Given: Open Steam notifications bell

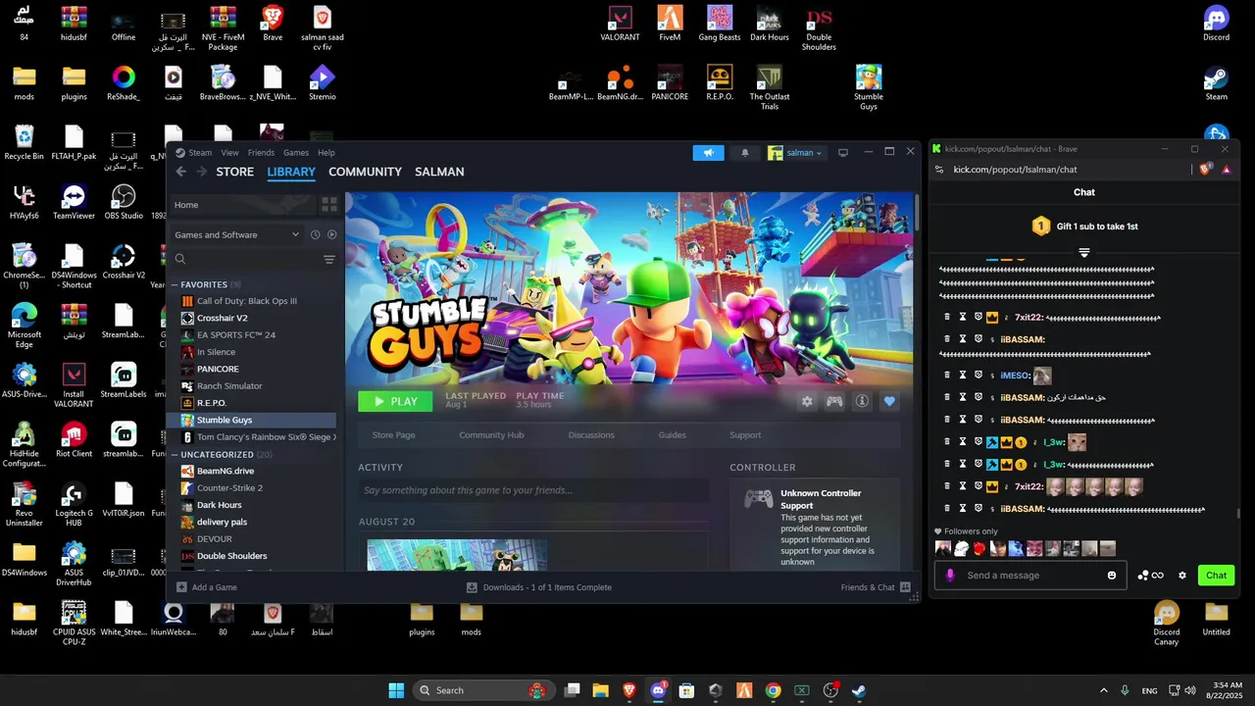Looking at the screenshot, I should pos(744,152).
